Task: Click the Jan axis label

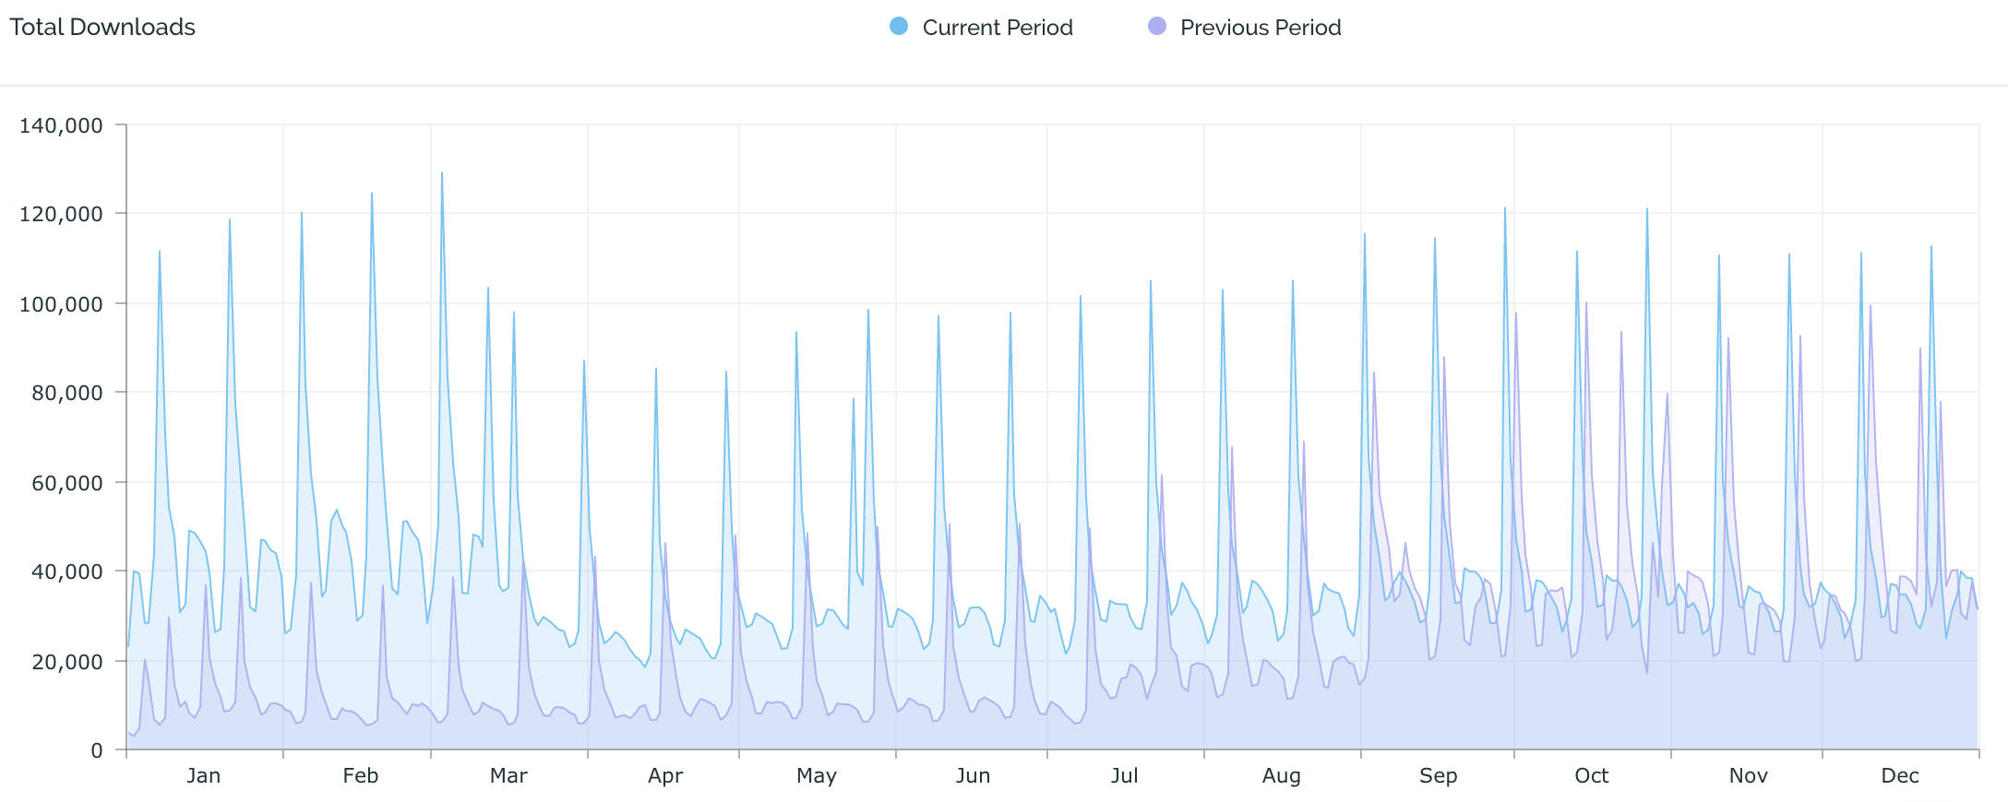Action: coord(204,775)
